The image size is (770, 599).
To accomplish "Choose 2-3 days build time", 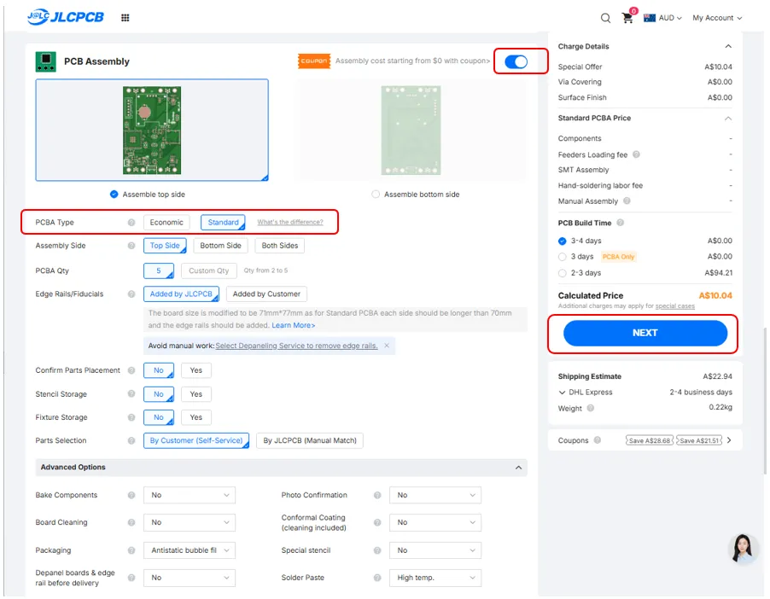I will [563, 273].
